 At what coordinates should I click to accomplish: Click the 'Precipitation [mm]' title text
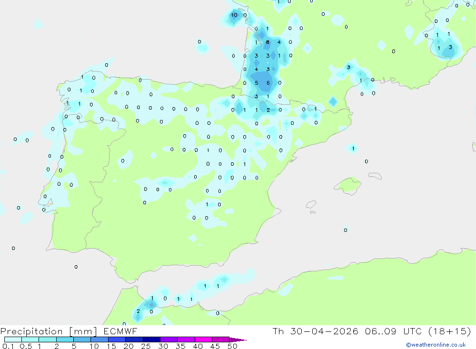point(49,331)
